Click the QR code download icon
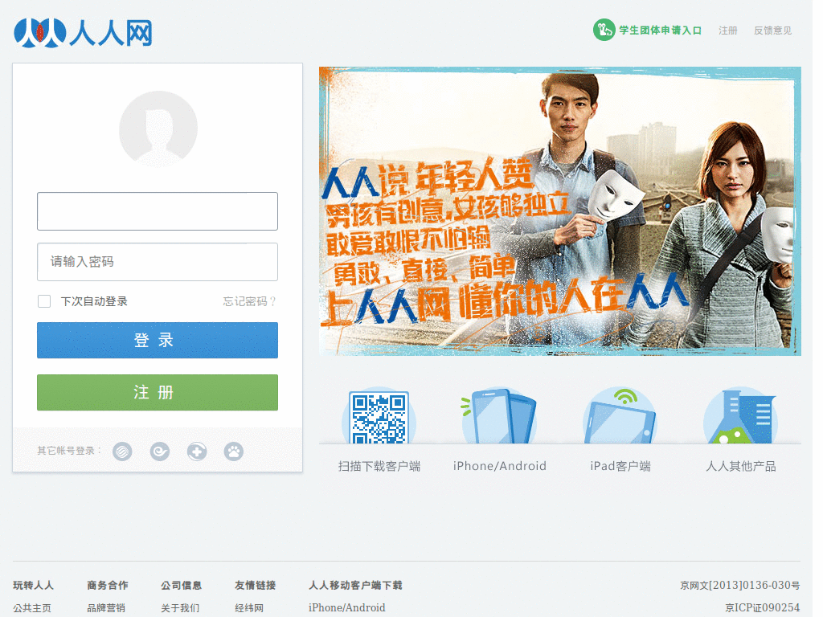Image resolution: width=823 pixels, height=617 pixels. click(379, 417)
